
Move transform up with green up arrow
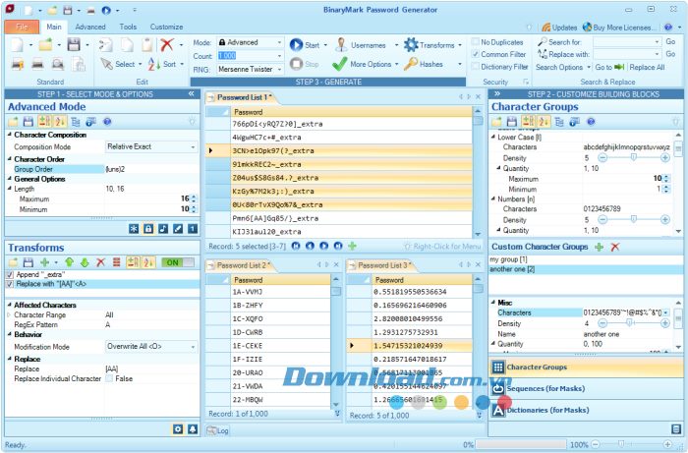(x=69, y=262)
